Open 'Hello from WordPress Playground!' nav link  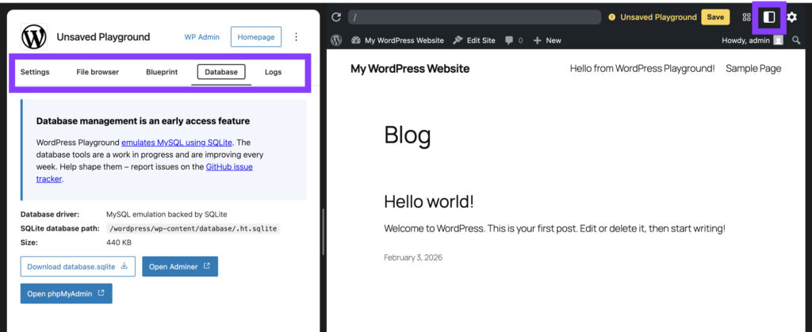[642, 68]
